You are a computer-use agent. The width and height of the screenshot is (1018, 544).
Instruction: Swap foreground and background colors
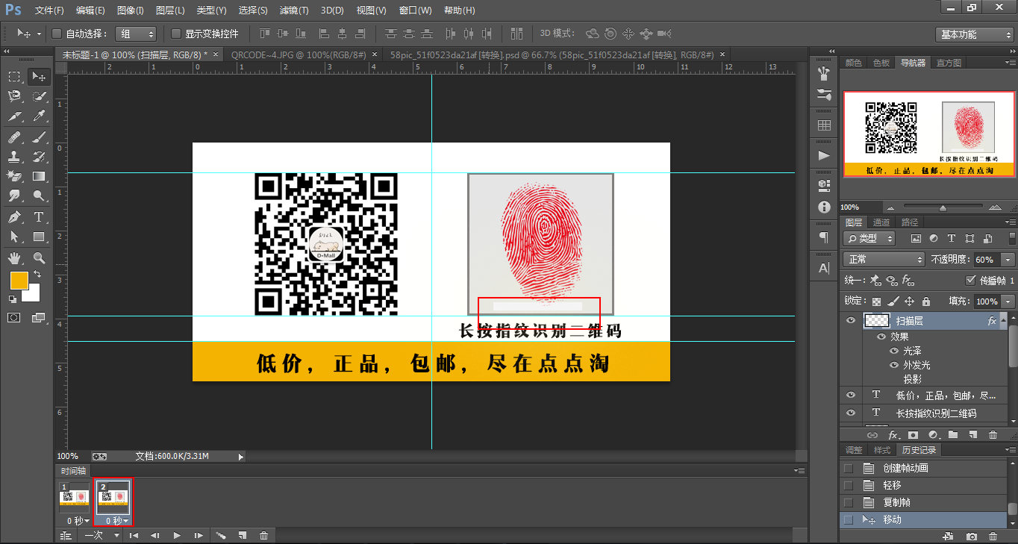[37, 275]
